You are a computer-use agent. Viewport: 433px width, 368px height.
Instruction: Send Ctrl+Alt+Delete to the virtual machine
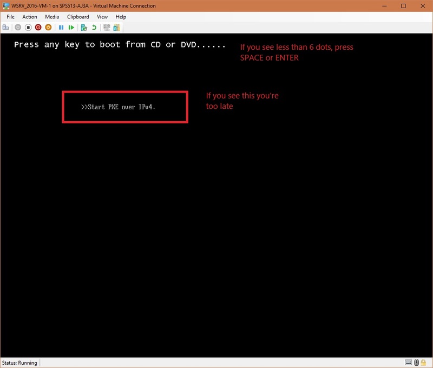click(x=5, y=27)
